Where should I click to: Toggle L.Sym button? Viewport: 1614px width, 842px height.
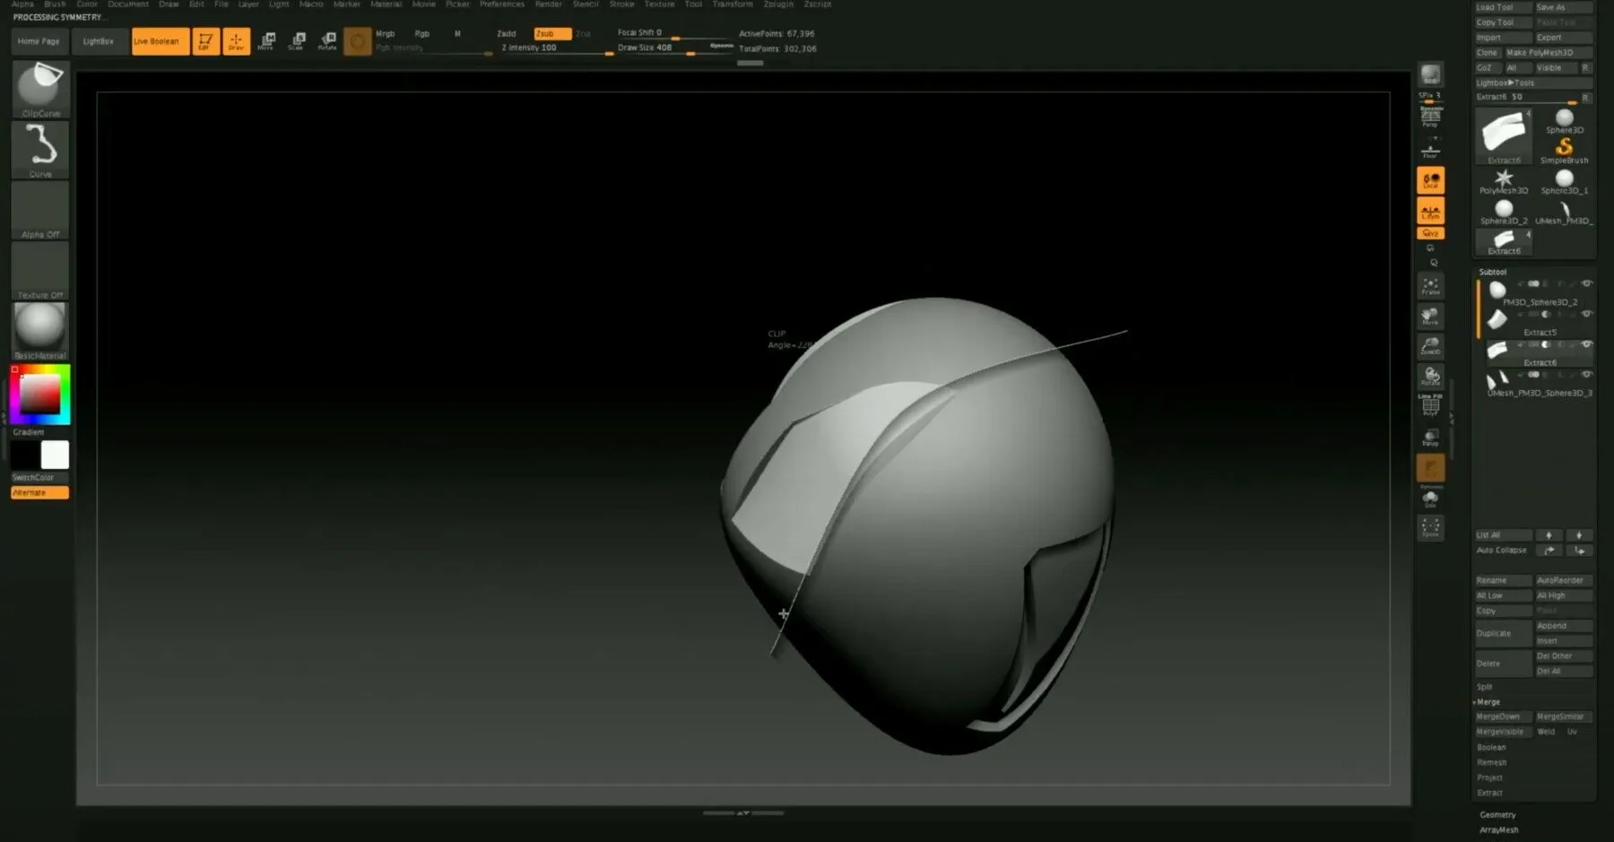[x=1430, y=212]
